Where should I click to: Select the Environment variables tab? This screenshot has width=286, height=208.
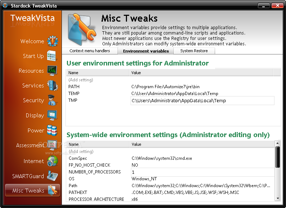click(146, 51)
